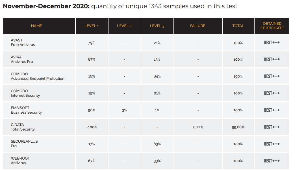Click the FAILURE column header
This screenshot has height=170, width=304.
click(x=198, y=26)
